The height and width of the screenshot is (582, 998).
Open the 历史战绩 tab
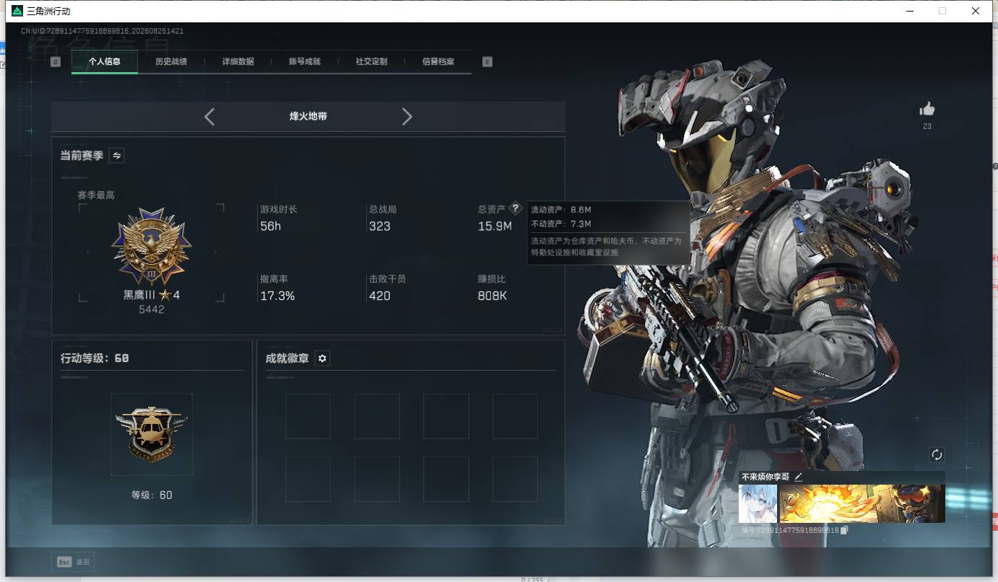[171, 62]
